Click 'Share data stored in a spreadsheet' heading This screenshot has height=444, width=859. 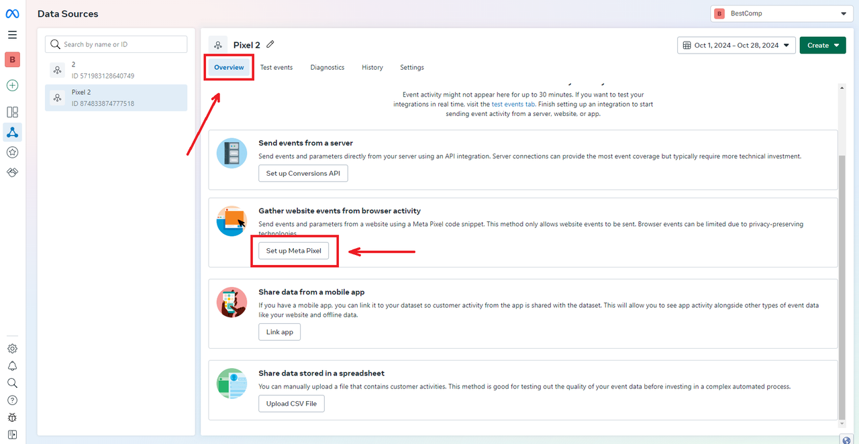pos(321,373)
